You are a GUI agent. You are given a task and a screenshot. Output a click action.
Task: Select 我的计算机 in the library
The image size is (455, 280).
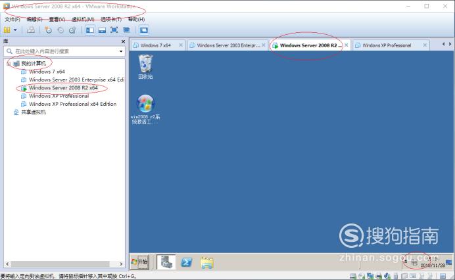34,63
